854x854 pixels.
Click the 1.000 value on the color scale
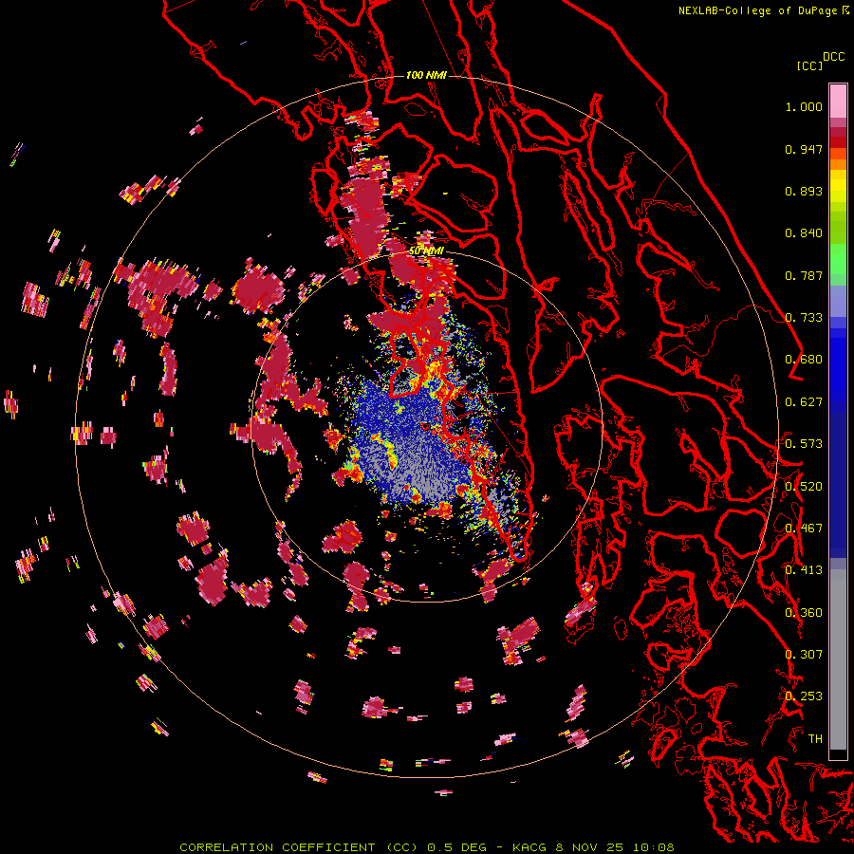point(804,106)
